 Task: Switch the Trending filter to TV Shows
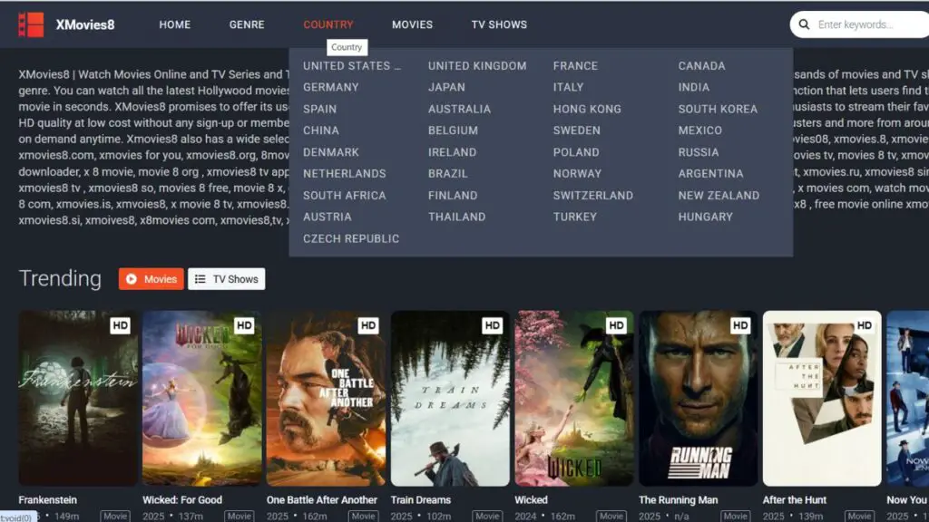click(226, 279)
